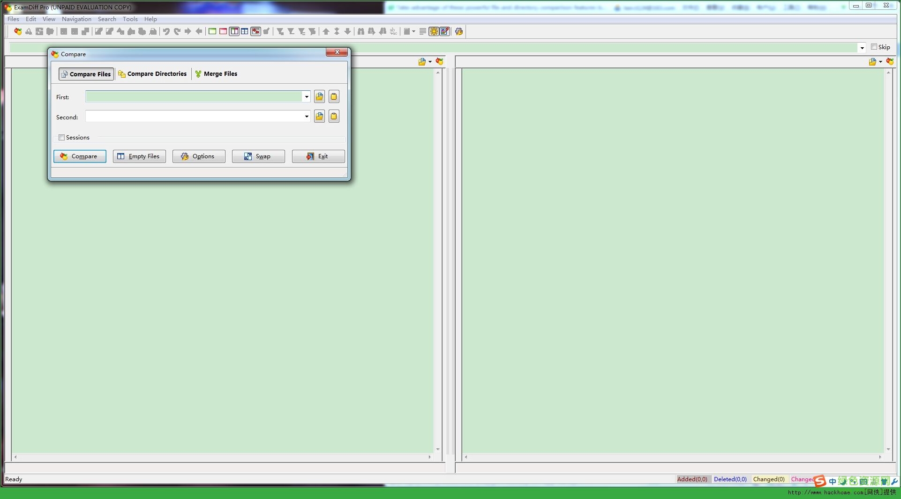Open right pane file-open folder icon
901x499 pixels.
(872, 62)
